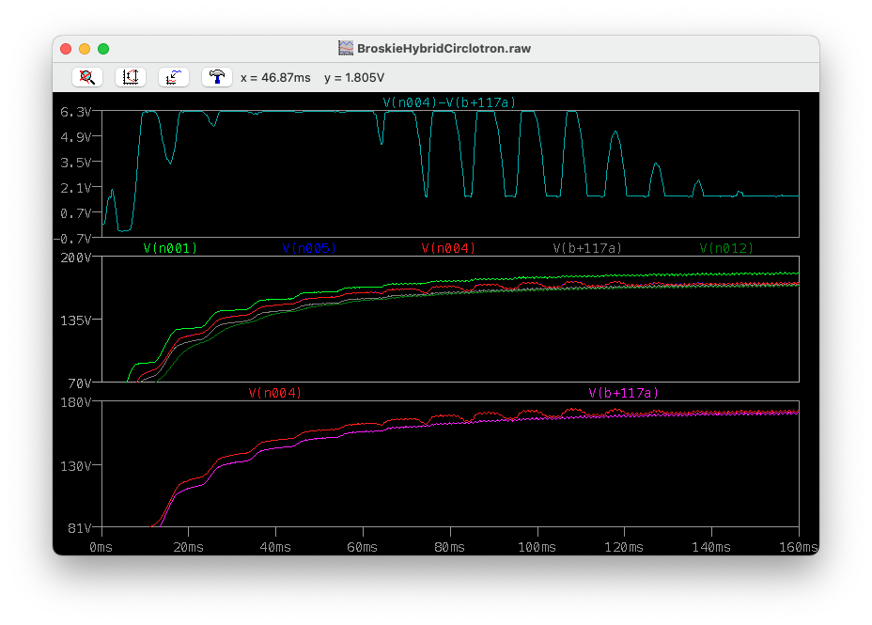Maximize the window with the green button
Viewport: 872px width, 625px height.
103,49
